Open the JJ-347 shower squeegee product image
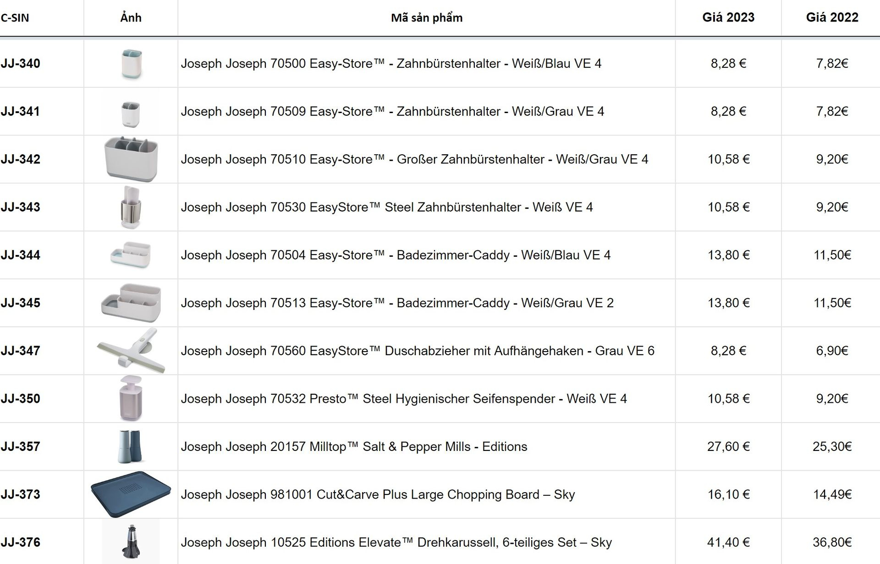This screenshot has width=880, height=564. click(x=131, y=351)
